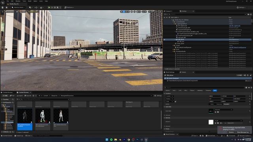This screenshot has width=253, height=142.
Task: Open the static mesh asset dropdown
Action: pyautogui.click(x=223, y=110)
